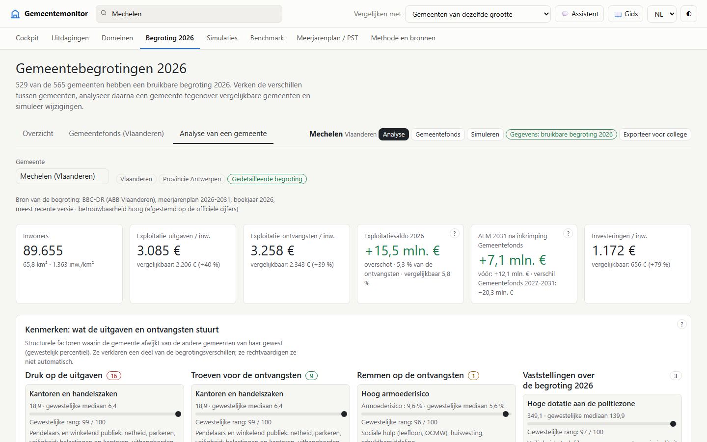This screenshot has width=707, height=442.
Task: Open help icon on AFM 2031 card
Action: point(568,234)
